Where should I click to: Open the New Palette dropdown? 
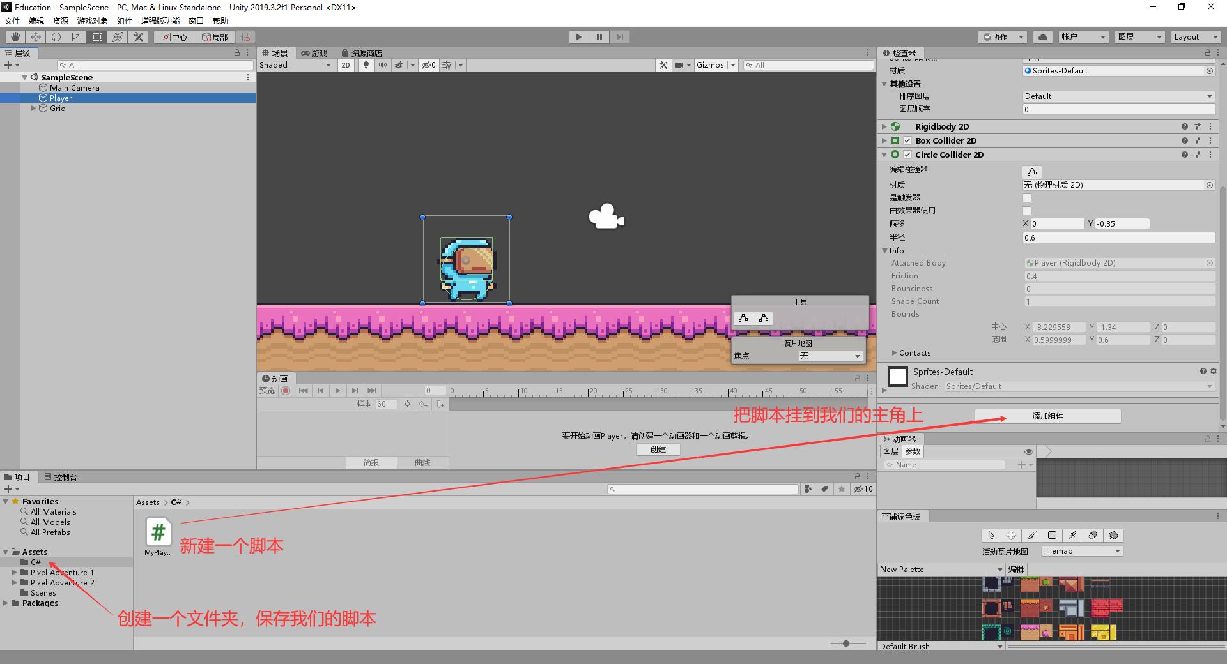point(941,570)
